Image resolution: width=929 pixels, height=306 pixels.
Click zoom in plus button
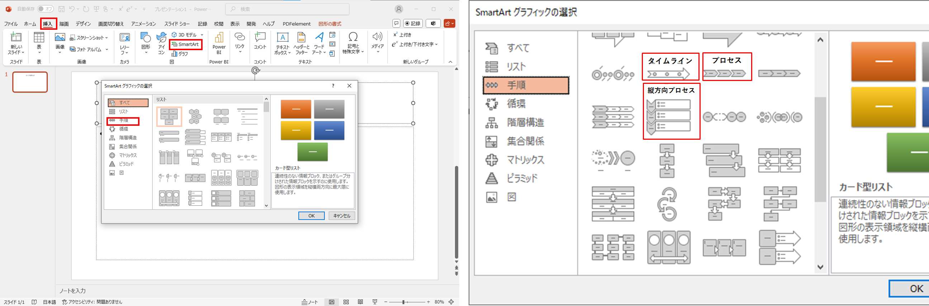click(x=428, y=302)
